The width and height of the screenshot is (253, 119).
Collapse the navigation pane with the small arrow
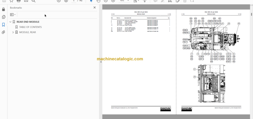tap(101, 62)
